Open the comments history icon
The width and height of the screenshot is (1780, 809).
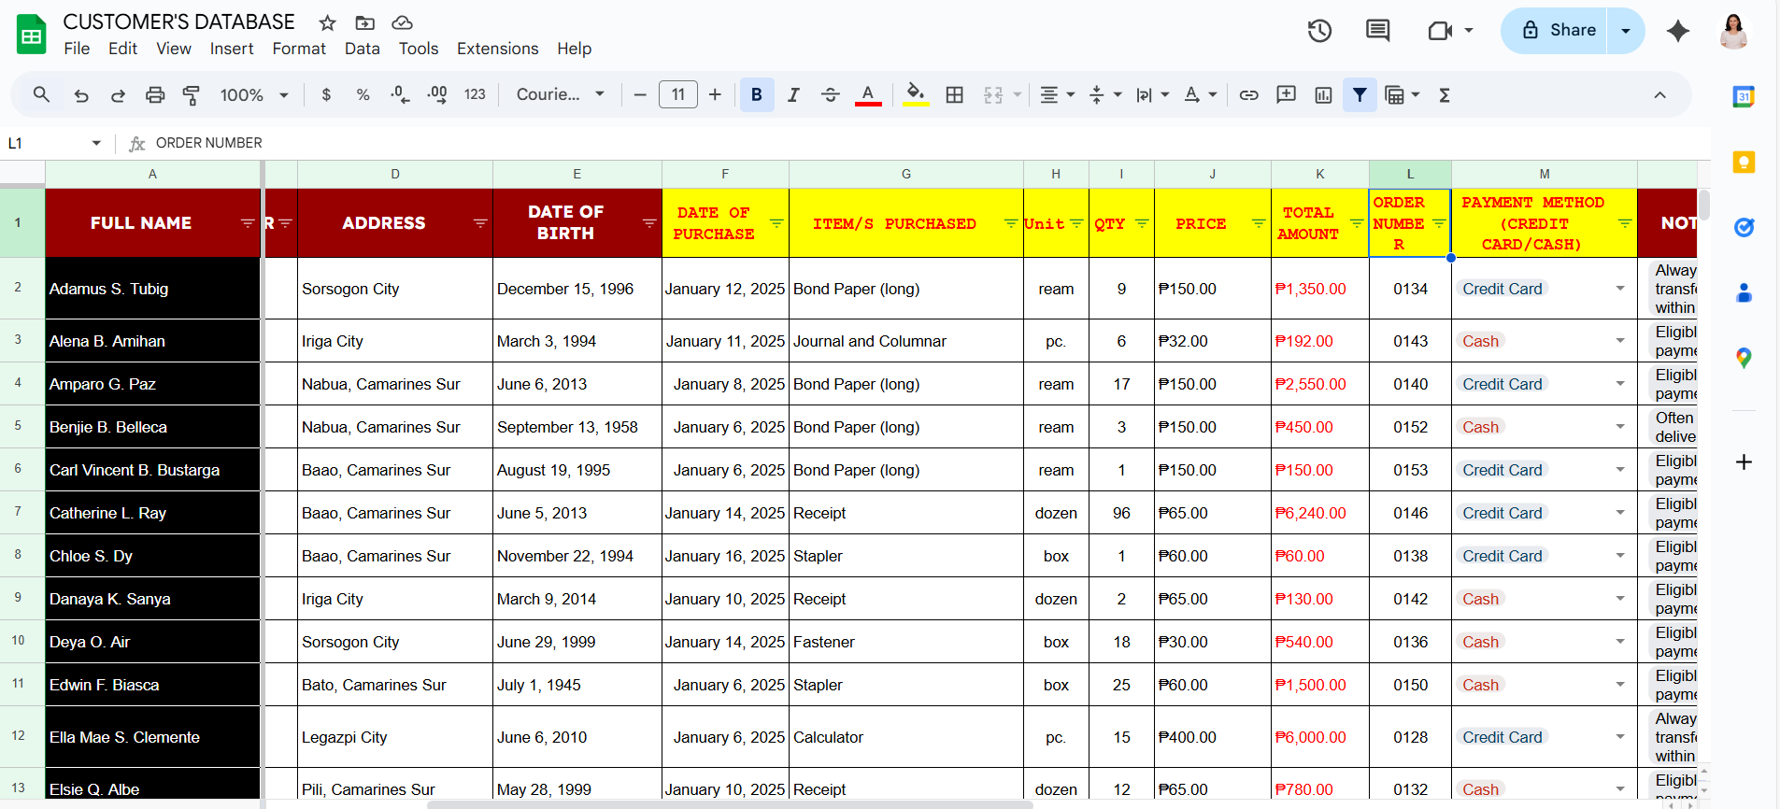click(1377, 31)
